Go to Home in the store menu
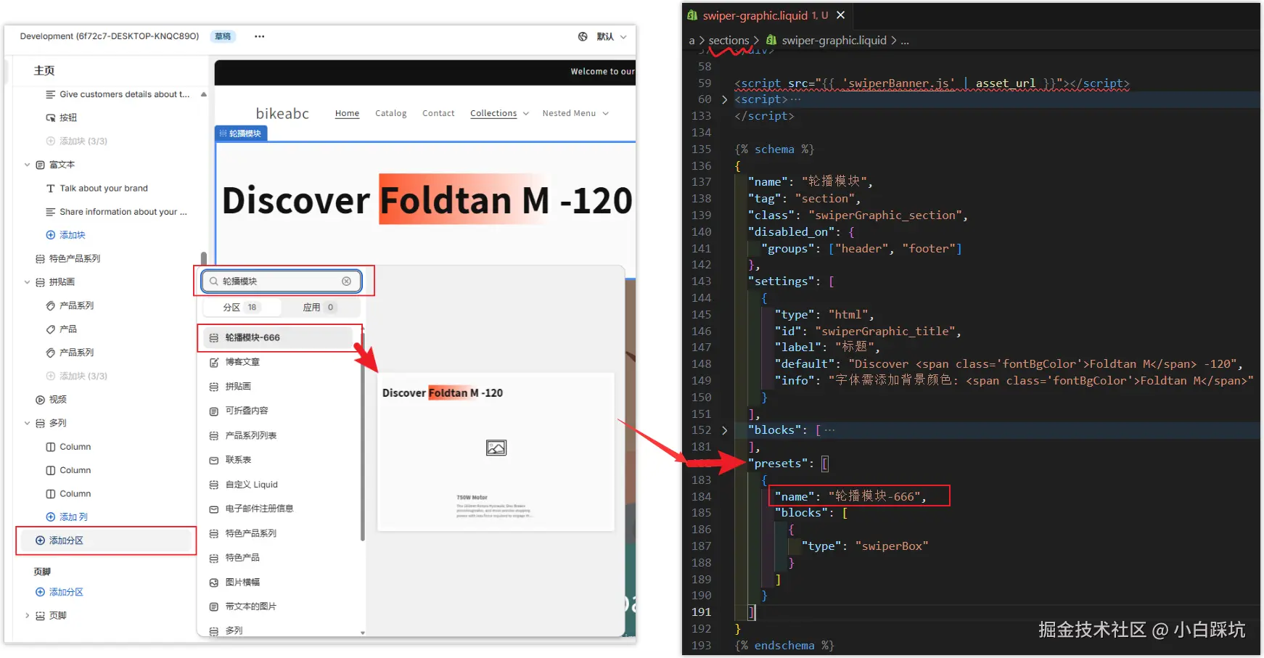The width and height of the screenshot is (1264, 658). pos(347,113)
